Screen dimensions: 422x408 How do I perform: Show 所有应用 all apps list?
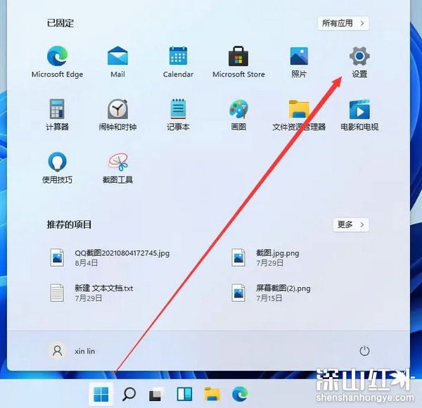tap(343, 23)
